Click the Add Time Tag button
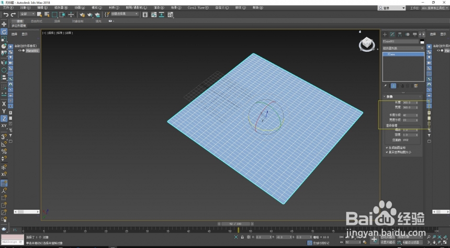This screenshot has height=248, width=450. tap(321, 243)
